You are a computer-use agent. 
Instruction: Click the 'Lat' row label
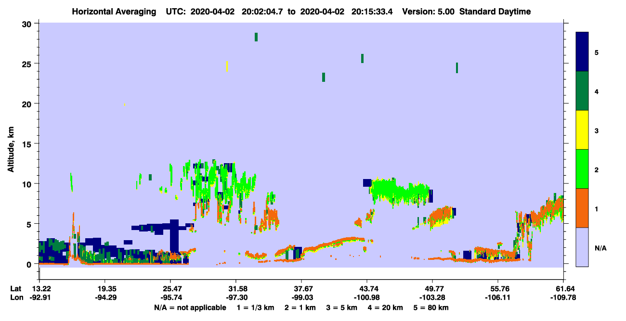(16, 289)
